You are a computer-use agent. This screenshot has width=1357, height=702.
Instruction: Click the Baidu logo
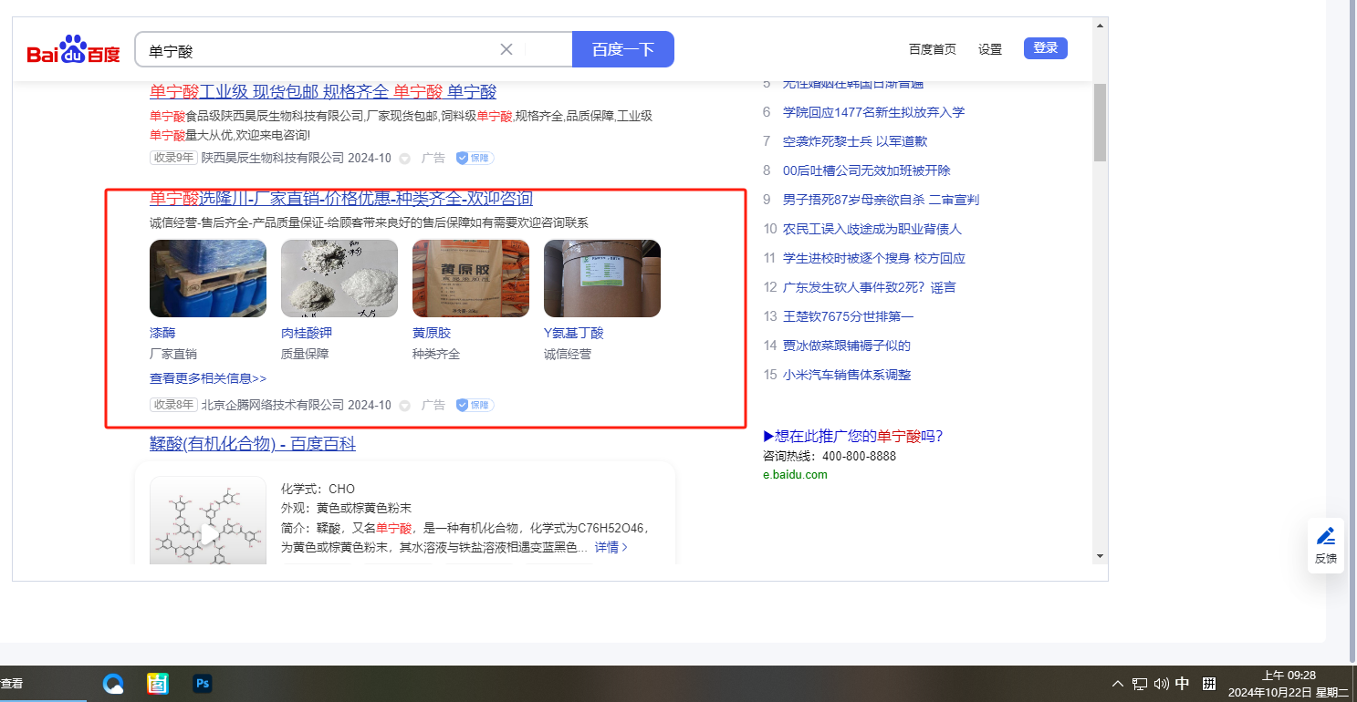click(73, 50)
